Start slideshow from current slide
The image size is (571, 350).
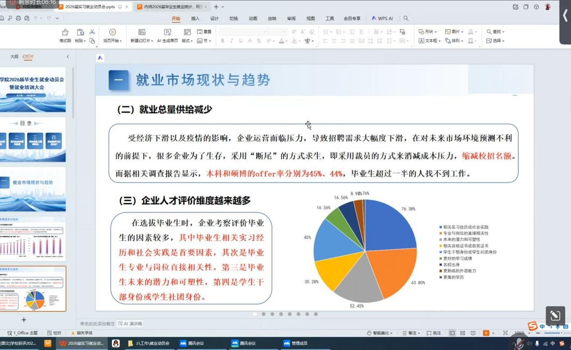113,32
